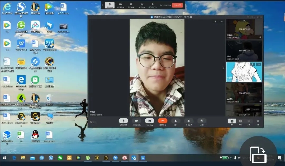This screenshot has height=166, width=285.
Task: Select the highlighted manga-drawing participant thumbnail
Action: point(244,72)
